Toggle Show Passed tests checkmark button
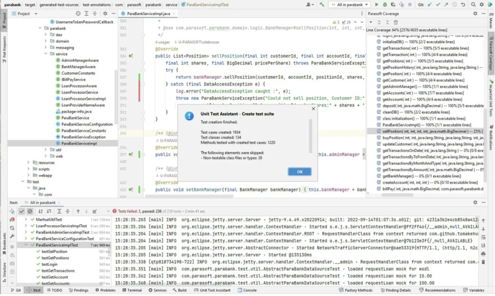Screen dimensions: 495x296 coord(22,211)
